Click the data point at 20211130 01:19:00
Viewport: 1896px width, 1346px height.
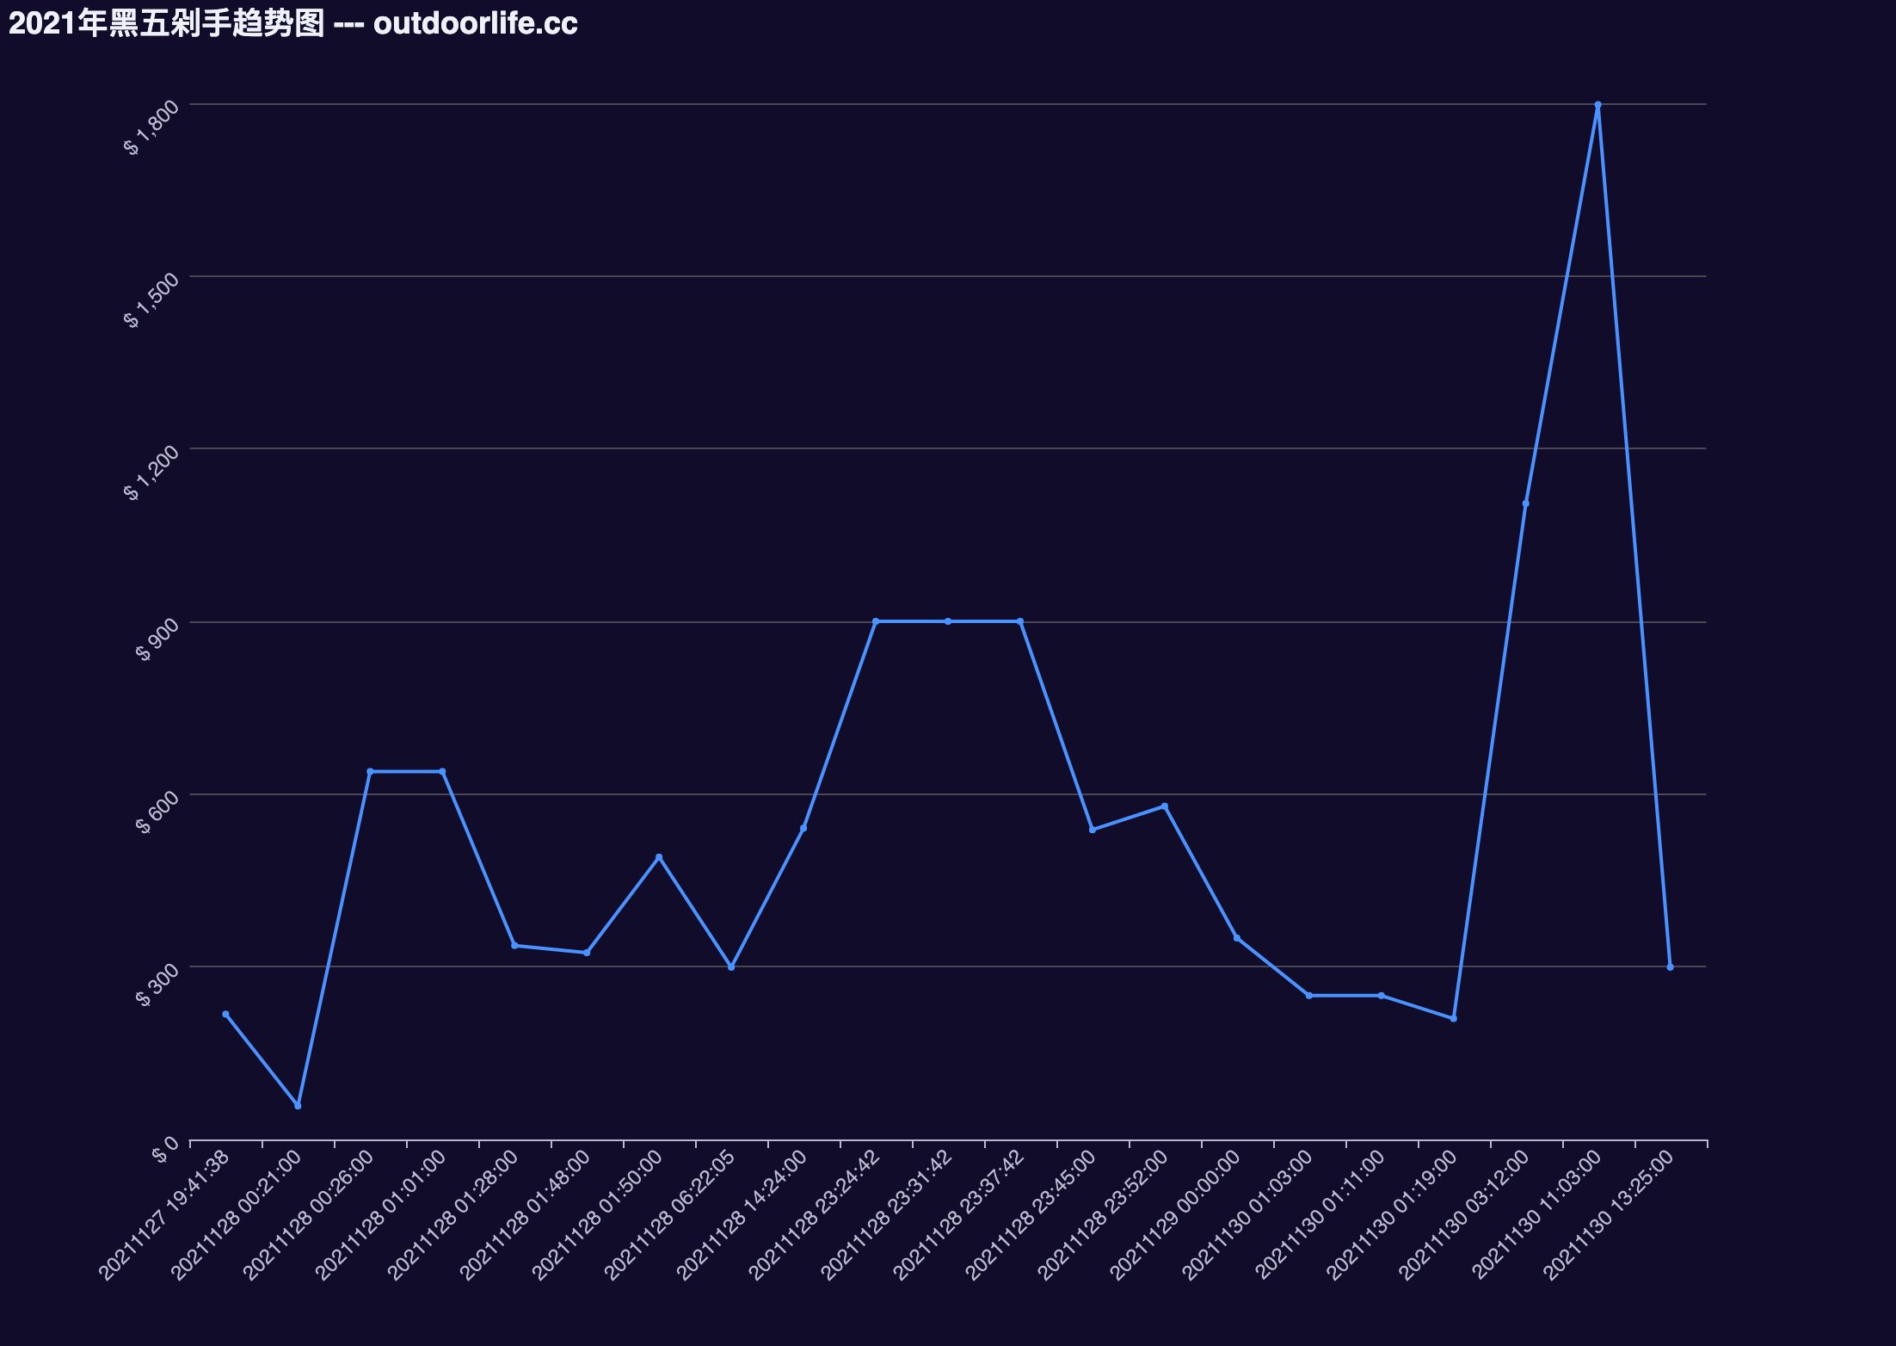1453,1018
